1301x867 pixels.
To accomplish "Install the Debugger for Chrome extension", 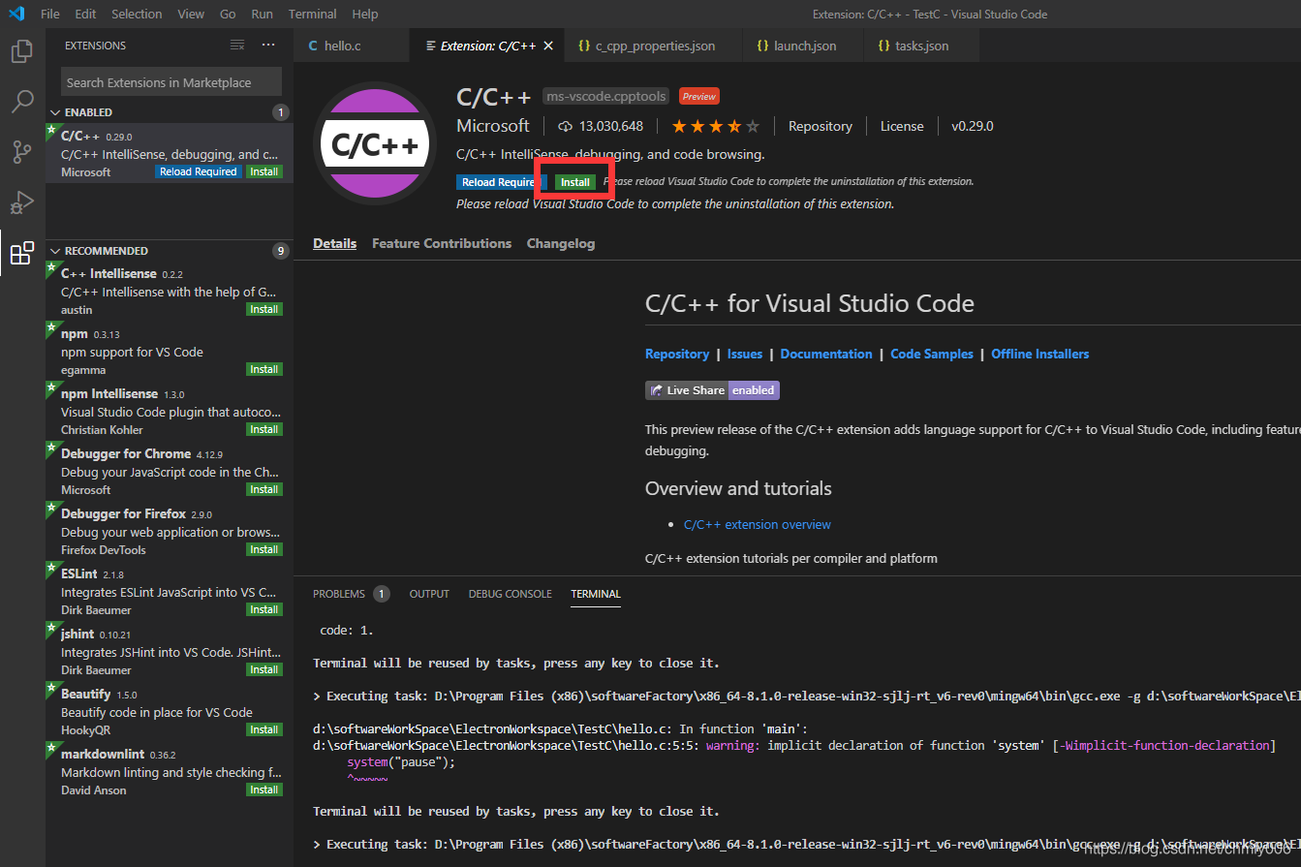I will (264, 490).
